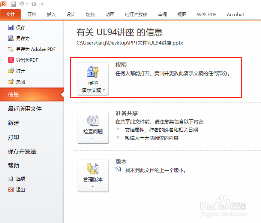Screen dimensions: 261x223
Task: Click the Repeat/Redo icon
Action: 34,4
